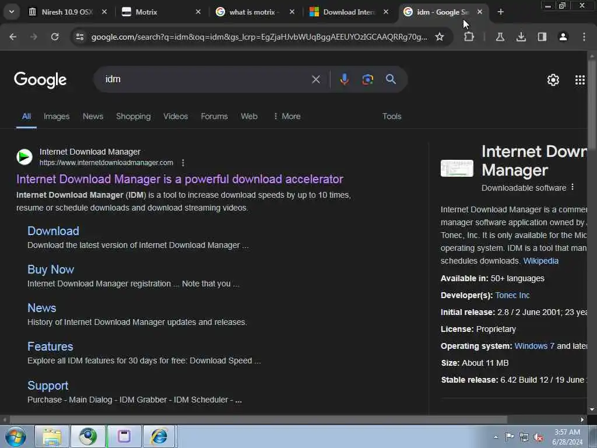Close the Niresh 10.9 OSX tab
597x448 pixels.
[104, 12]
